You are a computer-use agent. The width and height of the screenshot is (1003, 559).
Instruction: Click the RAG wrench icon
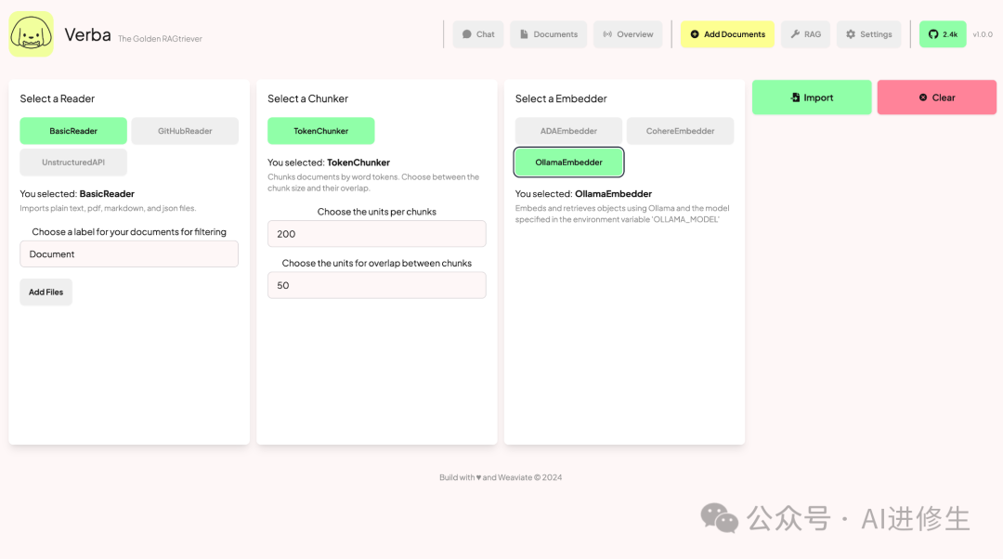(x=795, y=34)
